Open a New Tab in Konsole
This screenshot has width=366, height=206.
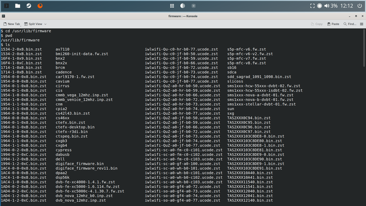tap(11, 24)
